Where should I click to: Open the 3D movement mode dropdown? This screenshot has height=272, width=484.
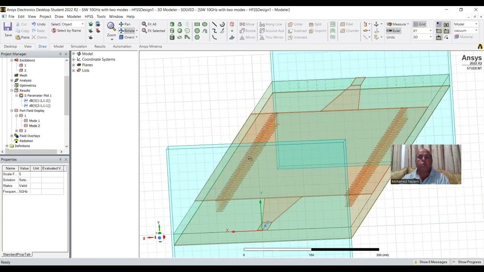click(422, 37)
